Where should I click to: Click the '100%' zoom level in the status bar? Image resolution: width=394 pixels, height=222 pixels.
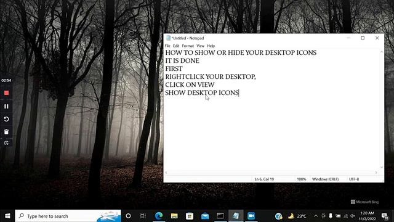(x=302, y=179)
